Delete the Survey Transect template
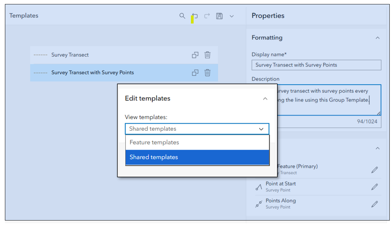Viewport: 392px width, 225px height. tap(207, 55)
